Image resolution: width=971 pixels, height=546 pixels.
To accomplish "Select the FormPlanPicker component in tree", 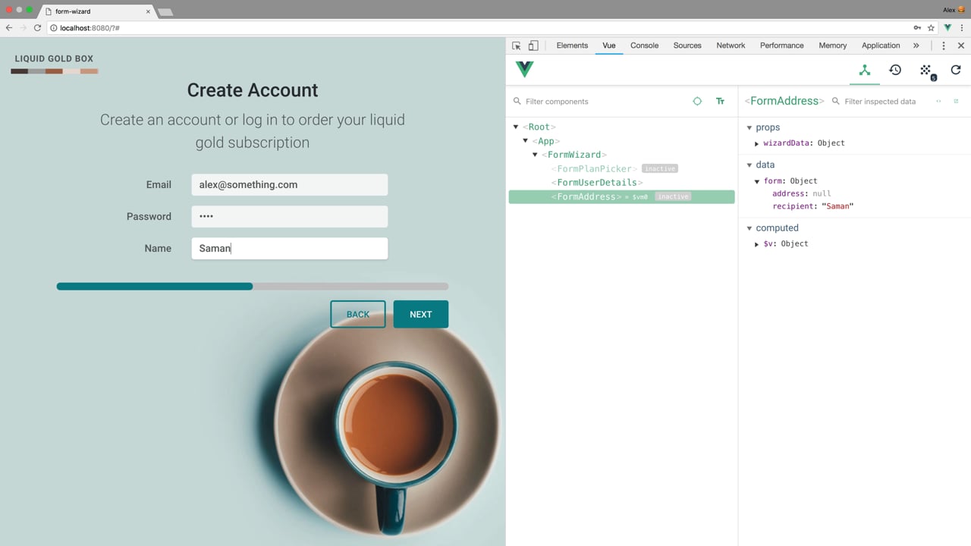I will tap(594, 168).
